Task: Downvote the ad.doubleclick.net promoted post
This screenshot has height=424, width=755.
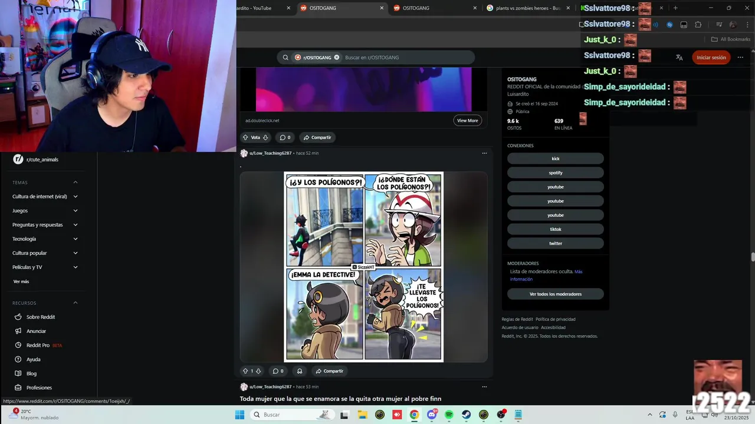Action: point(265,137)
